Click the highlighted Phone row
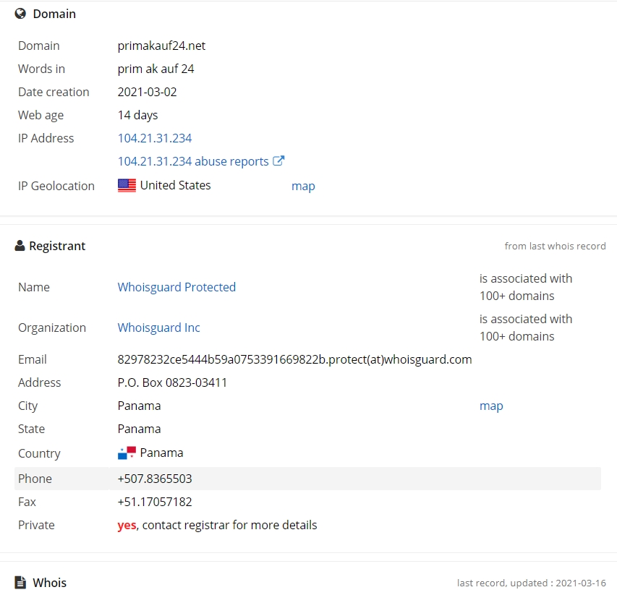 pos(307,479)
